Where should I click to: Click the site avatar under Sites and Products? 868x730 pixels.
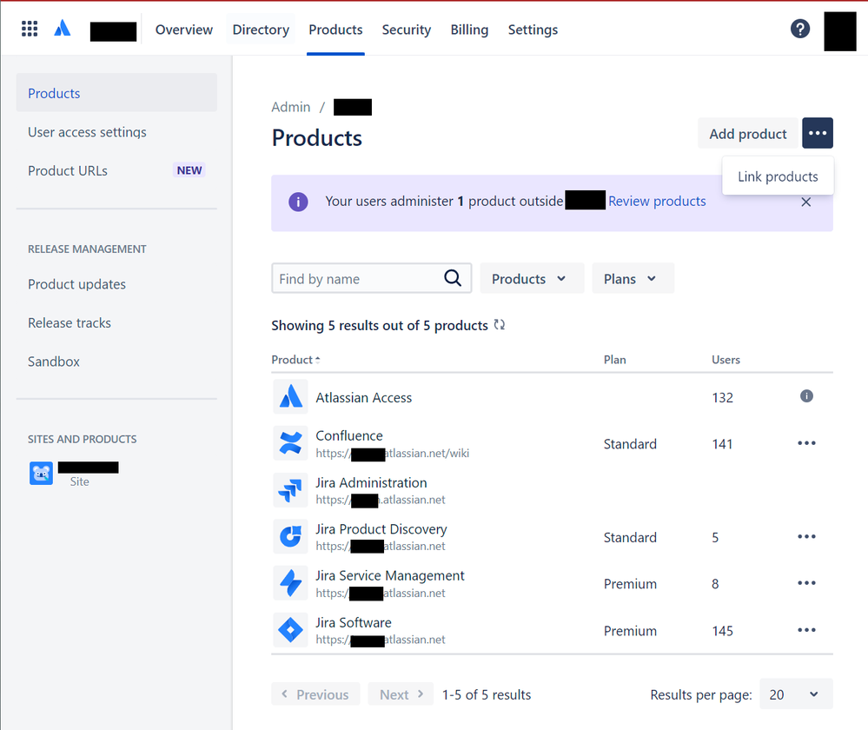[x=41, y=474]
